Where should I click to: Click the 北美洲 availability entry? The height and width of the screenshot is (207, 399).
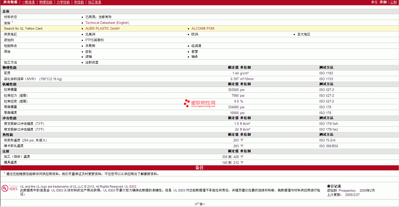(90, 34)
